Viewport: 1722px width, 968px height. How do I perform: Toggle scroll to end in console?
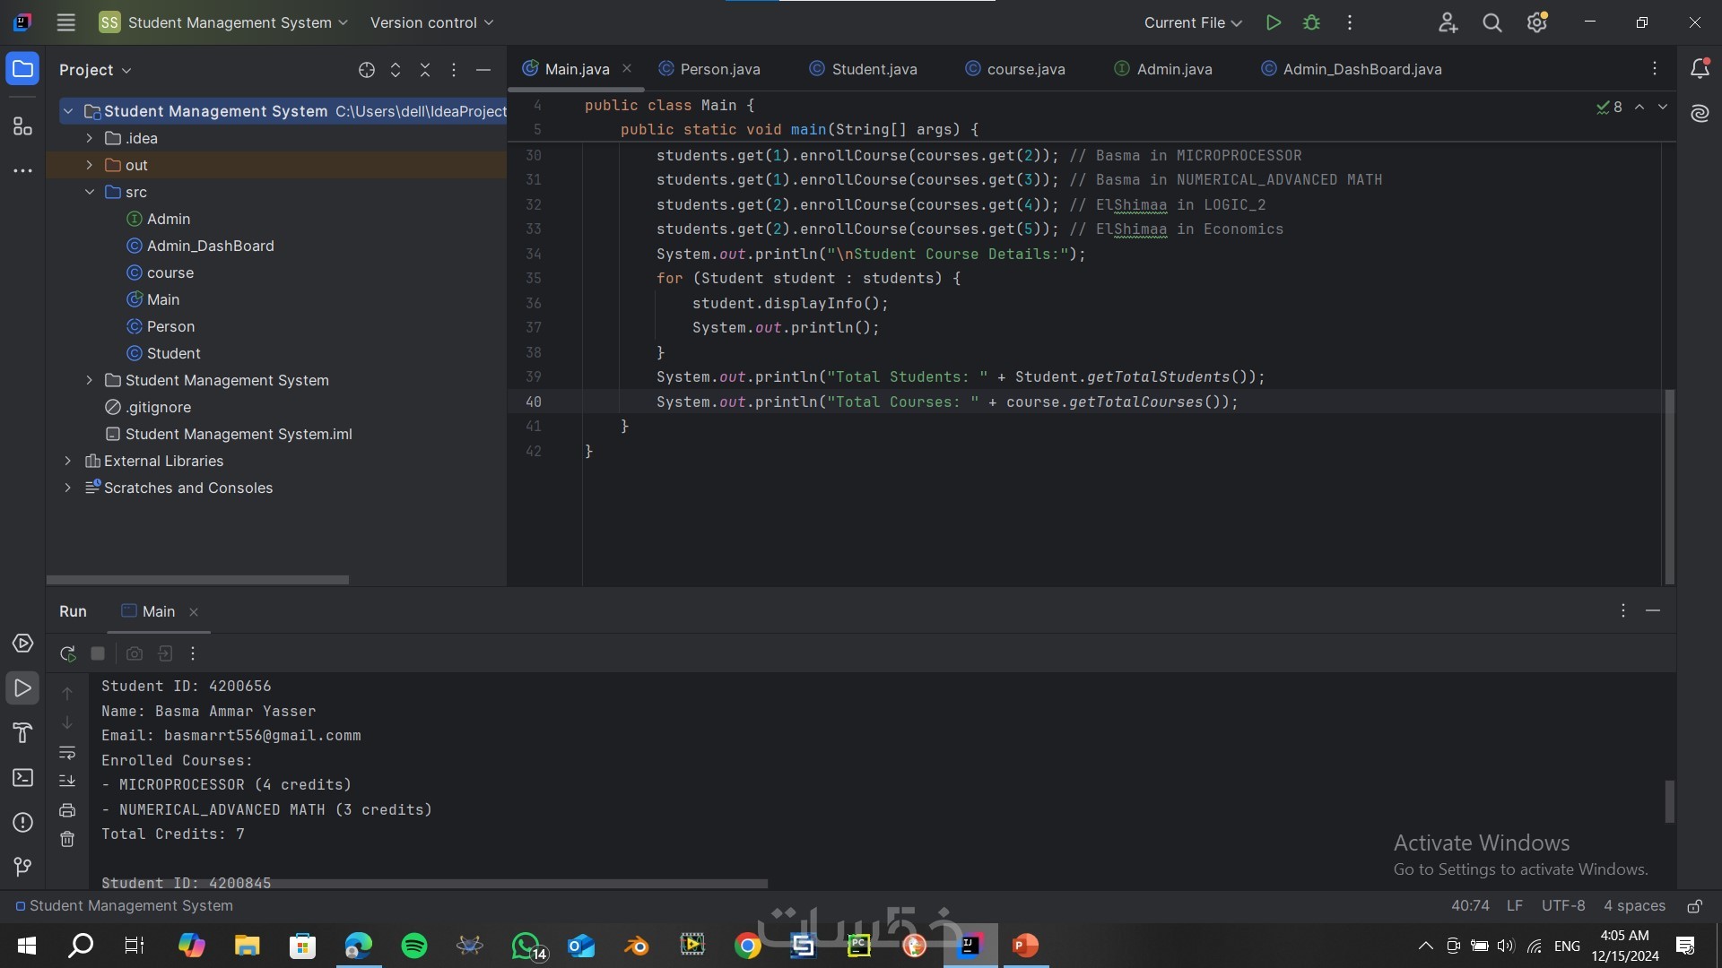67,781
